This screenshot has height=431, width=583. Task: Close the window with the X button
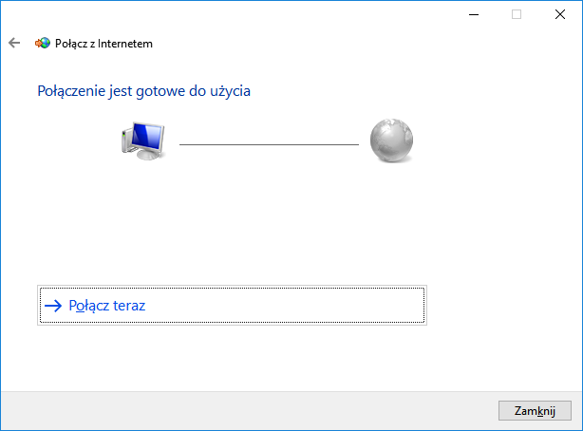tap(560, 14)
